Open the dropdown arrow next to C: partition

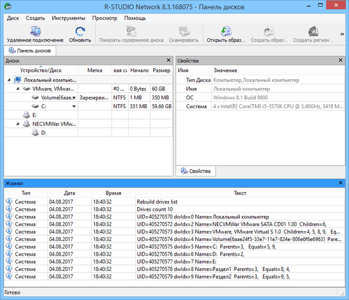click(74, 107)
